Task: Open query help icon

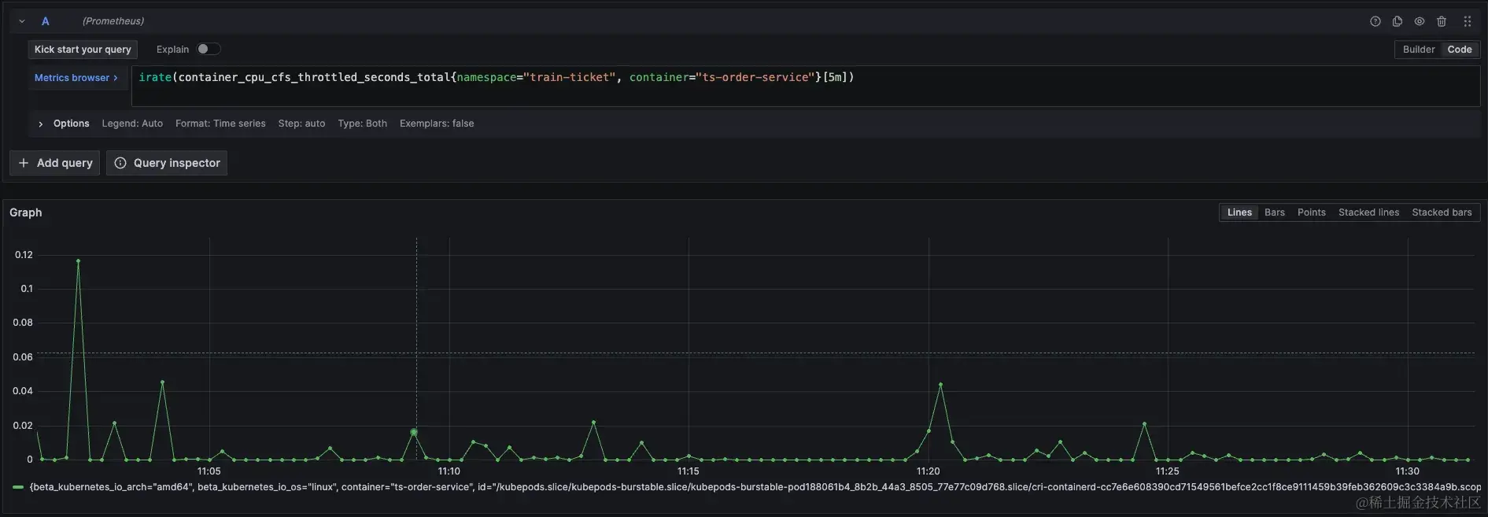Action: (x=1375, y=21)
